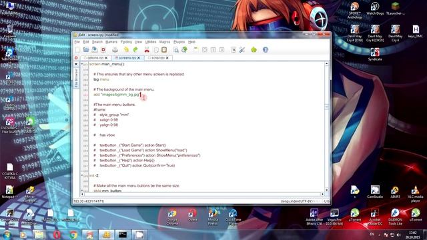Close the script.rpy tab with its X
The height and width of the screenshot is (240, 427).
click(x=167, y=58)
